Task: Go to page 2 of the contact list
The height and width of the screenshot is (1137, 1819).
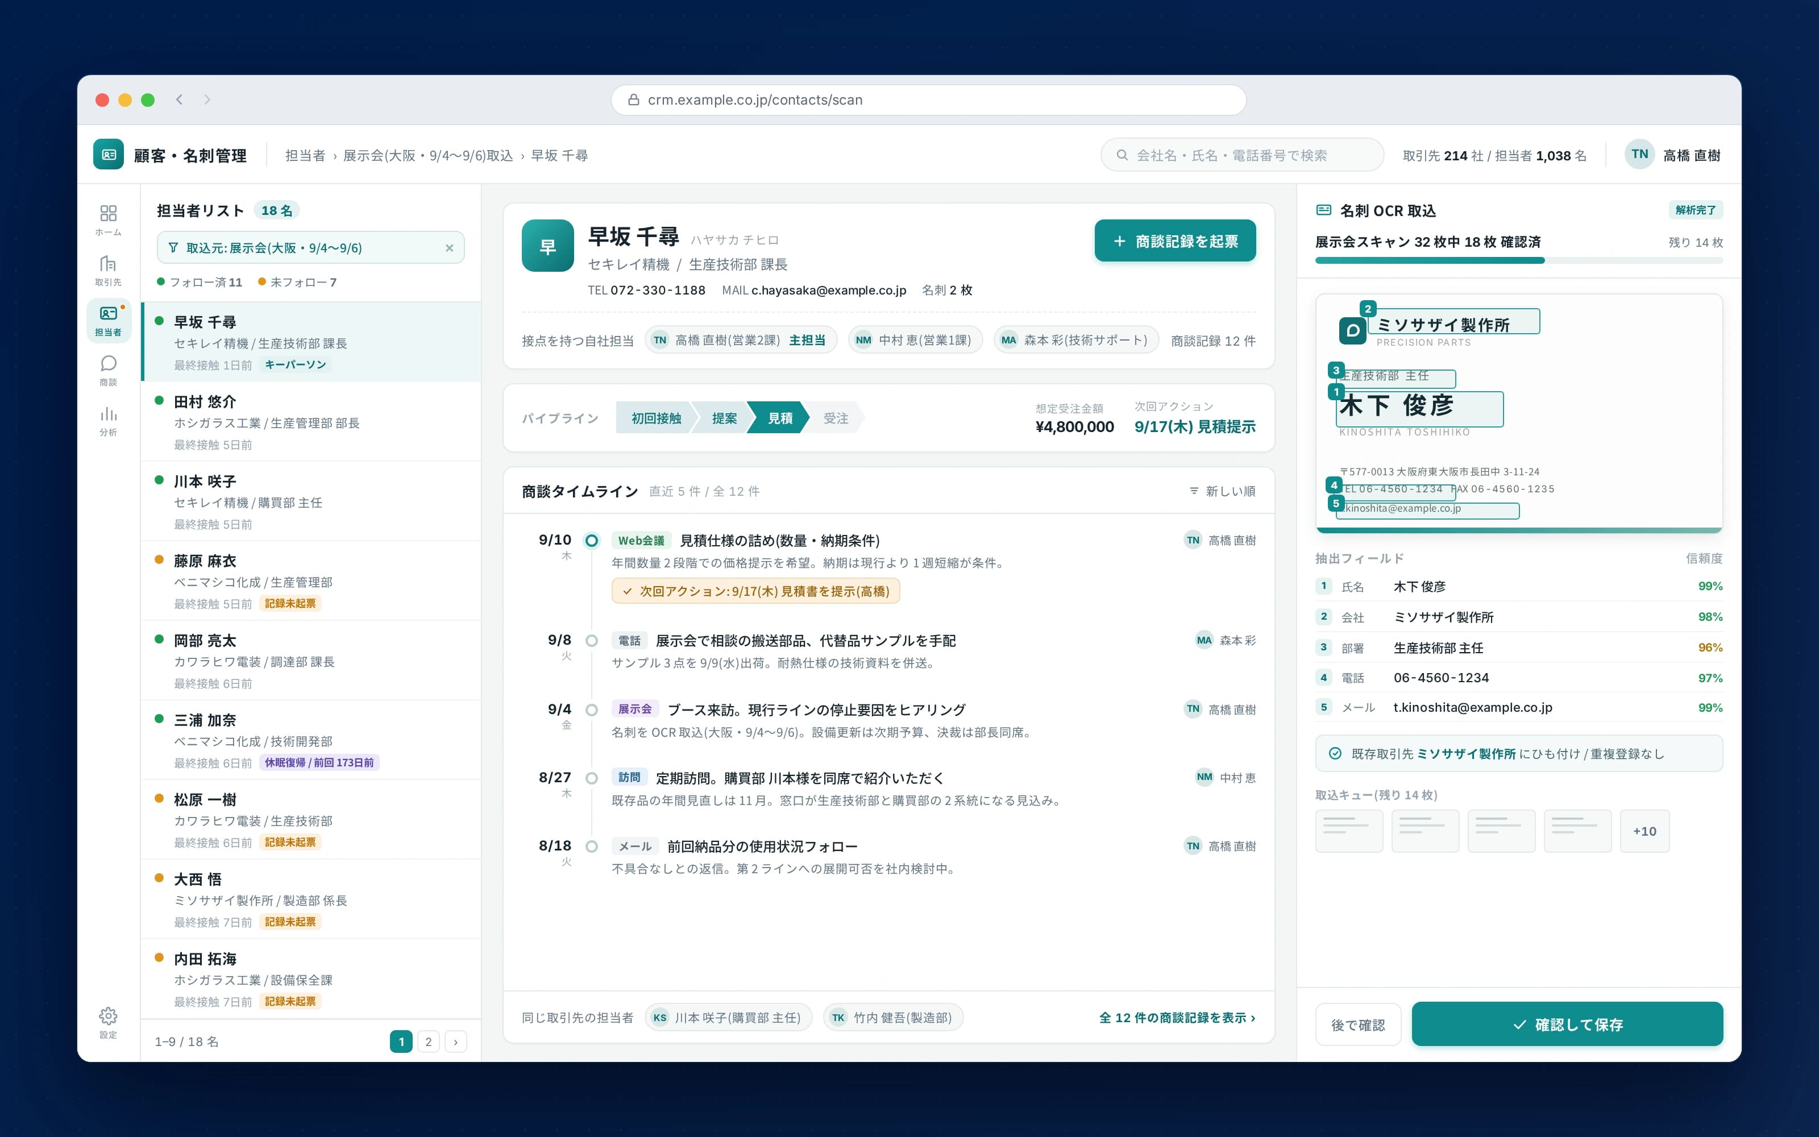Action: click(429, 1041)
